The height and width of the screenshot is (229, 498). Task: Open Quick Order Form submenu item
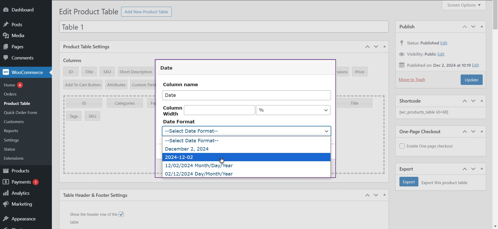[x=20, y=112]
